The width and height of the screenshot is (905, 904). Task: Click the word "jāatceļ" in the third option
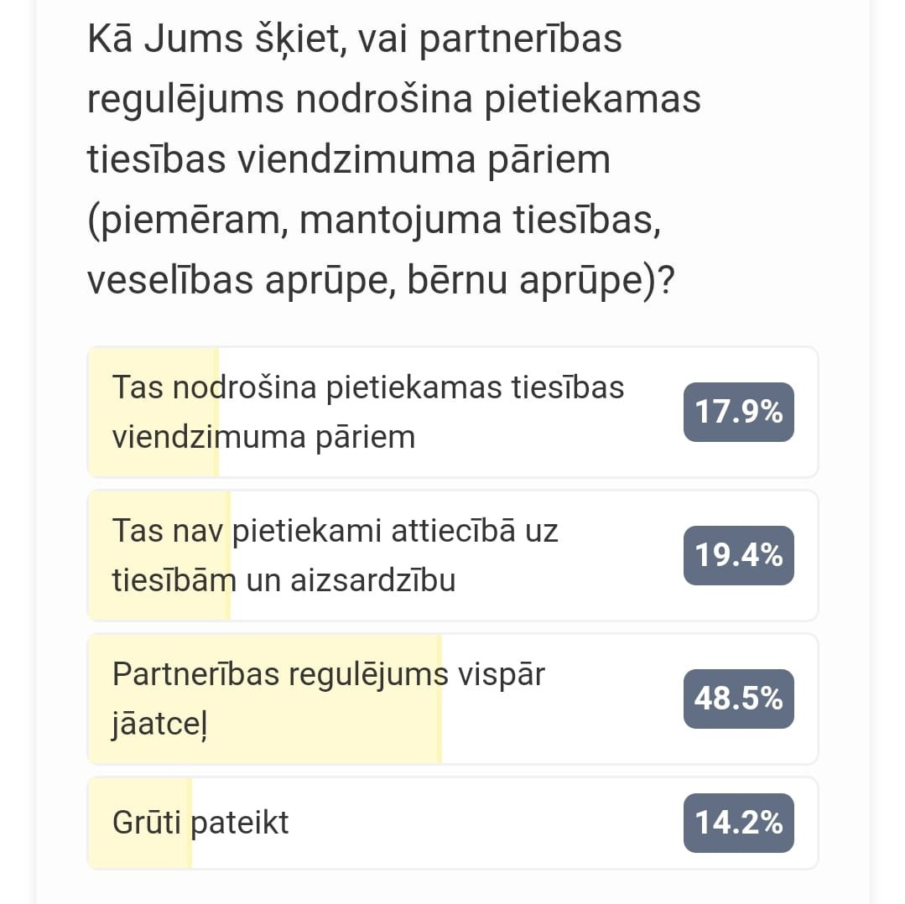(160, 724)
